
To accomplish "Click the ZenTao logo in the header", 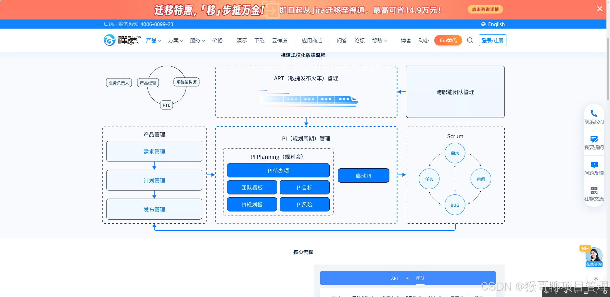I will click(122, 40).
